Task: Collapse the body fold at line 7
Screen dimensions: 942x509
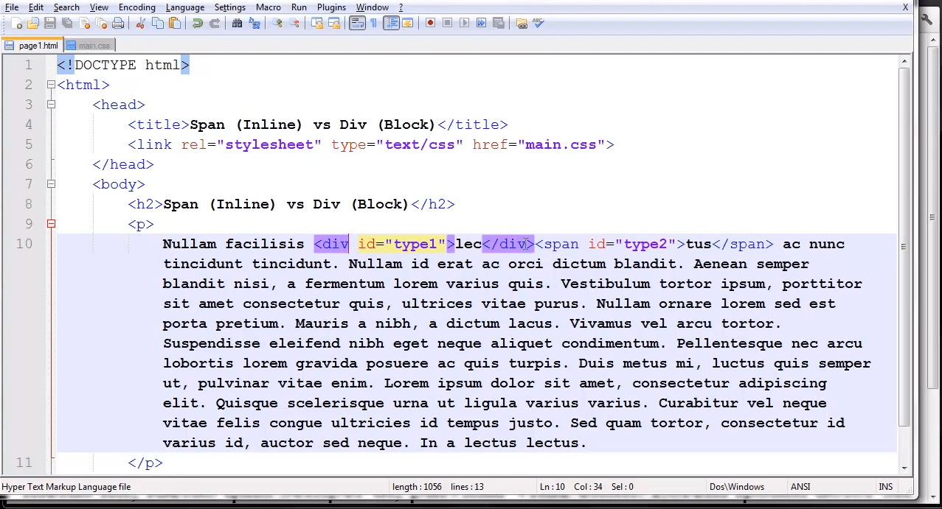Action: [x=50, y=184]
